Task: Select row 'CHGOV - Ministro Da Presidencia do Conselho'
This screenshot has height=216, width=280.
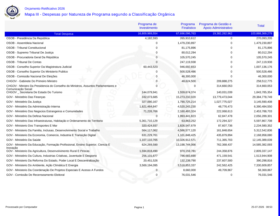Action: point(139,87)
